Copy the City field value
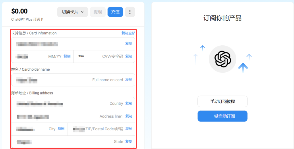 [61, 129]
